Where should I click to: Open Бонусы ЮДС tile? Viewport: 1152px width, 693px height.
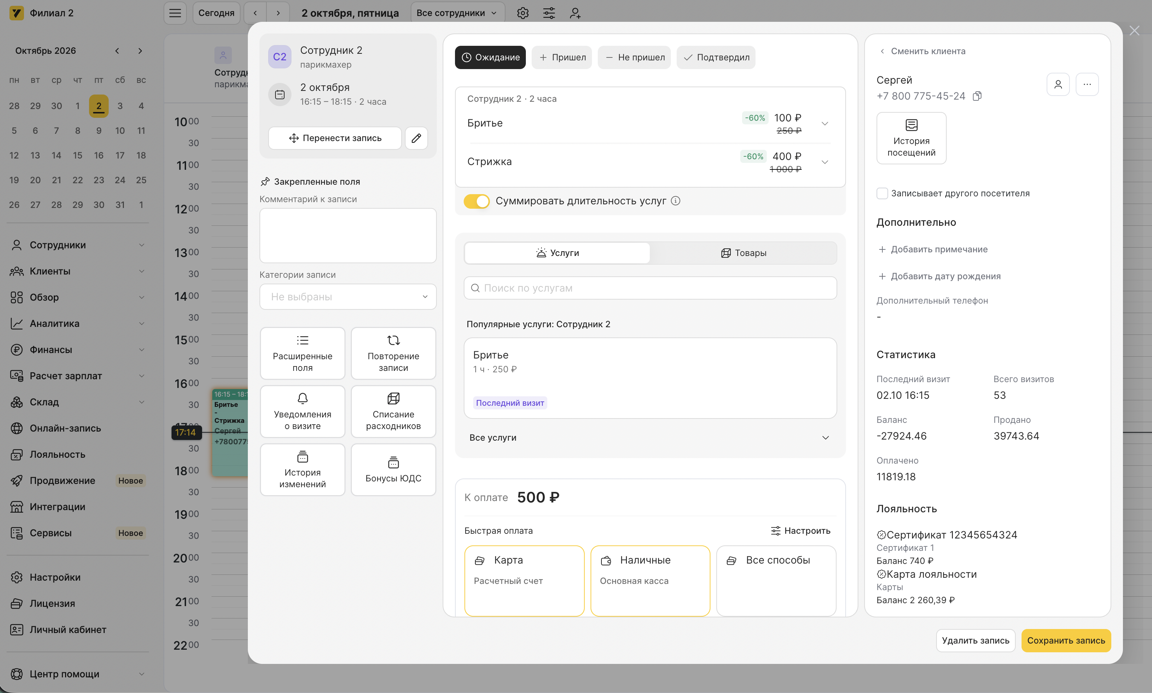tap(393, 470)
